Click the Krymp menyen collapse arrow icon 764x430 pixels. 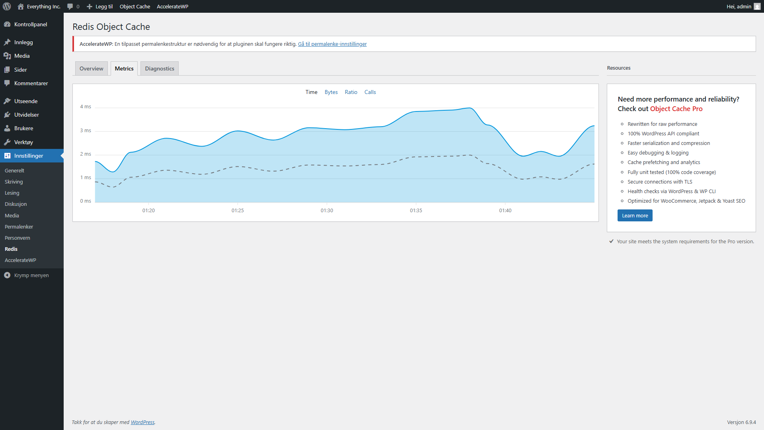(x=7, y=275)
